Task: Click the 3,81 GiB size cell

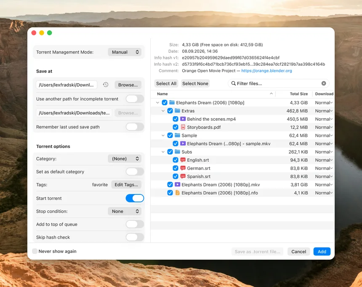Action: [x=299, y=184]
